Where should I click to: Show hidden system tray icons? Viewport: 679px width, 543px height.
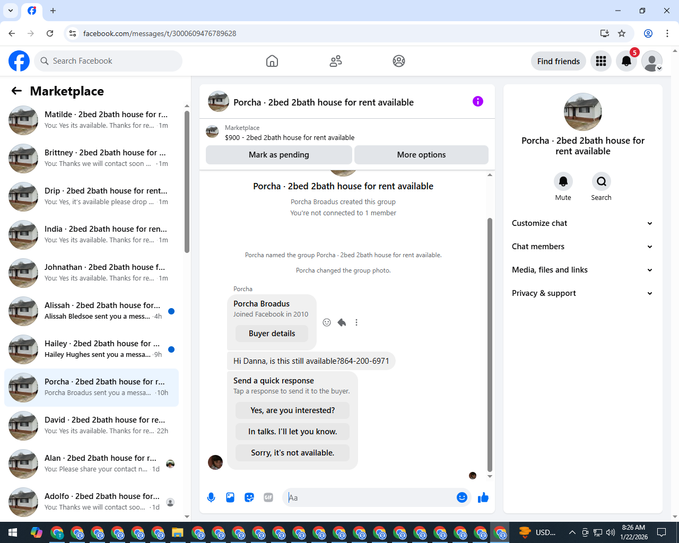[x=572, y=532]
